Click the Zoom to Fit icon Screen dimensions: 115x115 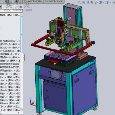tap(79, 2)
